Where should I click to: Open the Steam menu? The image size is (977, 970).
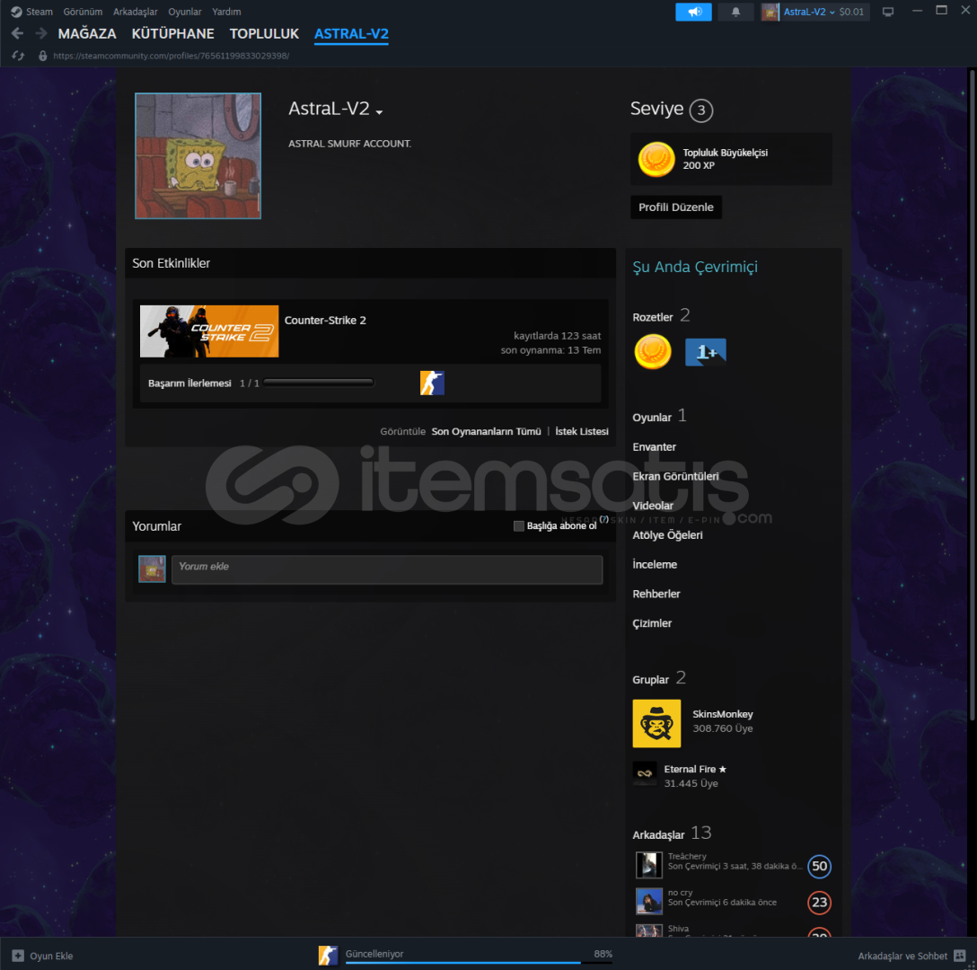point(40,12)
